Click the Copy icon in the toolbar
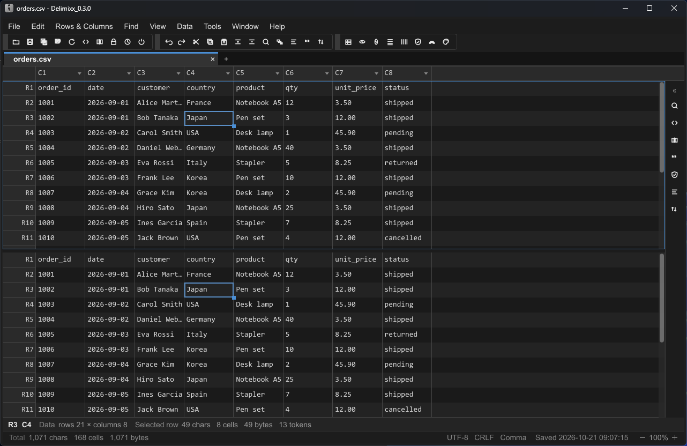687x446 pixels. tap(210, 42)
